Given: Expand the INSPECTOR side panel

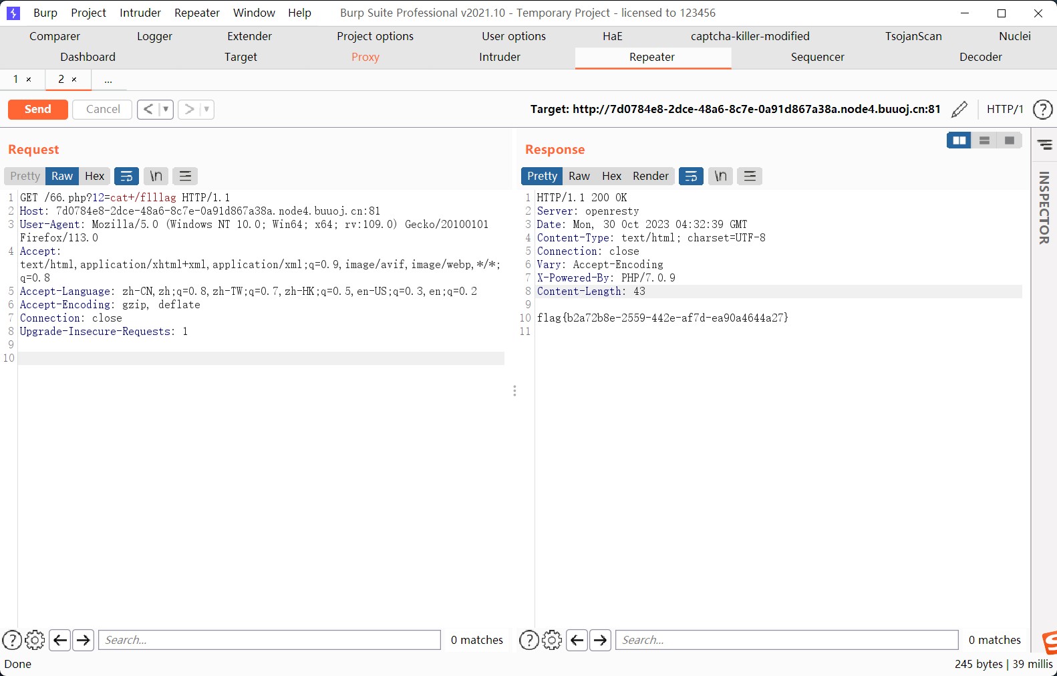Looking at the screenshot, I should (1044, 208).
